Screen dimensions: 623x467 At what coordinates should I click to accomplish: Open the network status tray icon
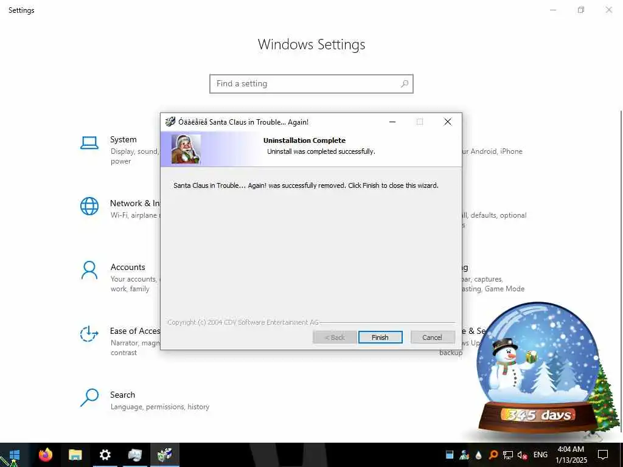coord(508,455)
